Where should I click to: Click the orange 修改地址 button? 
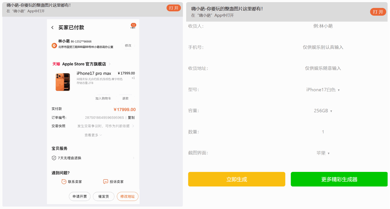click(128, 197)
